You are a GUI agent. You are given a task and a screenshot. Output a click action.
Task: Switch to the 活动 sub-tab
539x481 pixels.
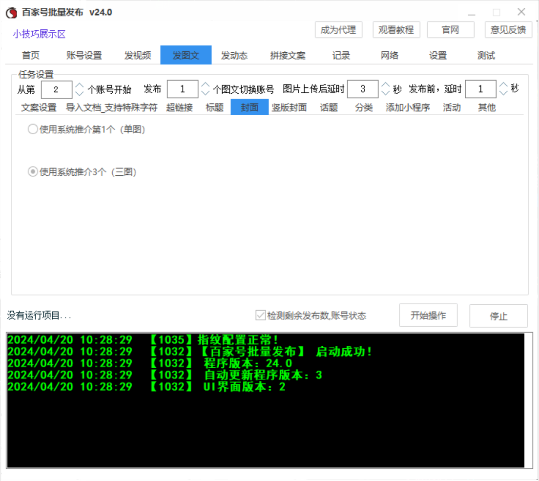(x=452, y=107)
